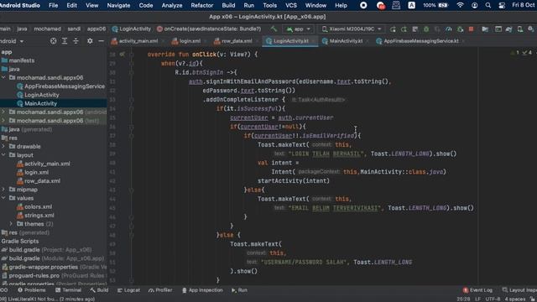The width and height of the screenshot is (537, 302).
Task: Click the Profile app gauge icon
Action: (x=448, y=29)
